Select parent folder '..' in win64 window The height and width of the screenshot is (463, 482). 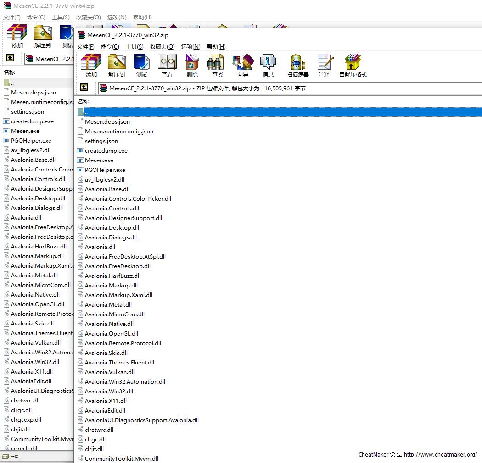[38, 83]
